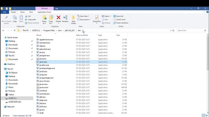Select javadoc.exe file
This screenshot has width=209, height=117.
pyautogui.click(x=82, y=65)
